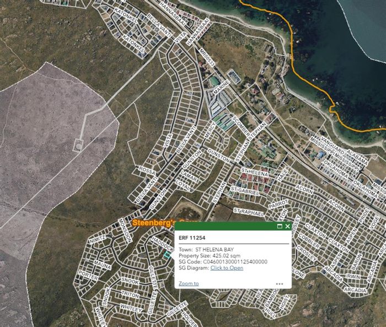Select the cyan highlighted parcel on map
The width and height of the screenshot is (386, 327).
(x=168, y=255)
